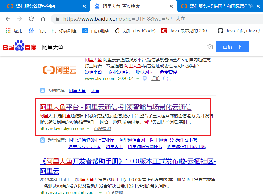This screenshot has width=263, height=194.
Task: Click paw icon beside first 为您推荐
Action: (x=42, y=90)
